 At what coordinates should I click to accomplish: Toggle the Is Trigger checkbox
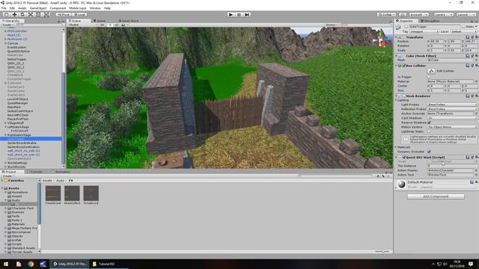click(x=429, y=77)
